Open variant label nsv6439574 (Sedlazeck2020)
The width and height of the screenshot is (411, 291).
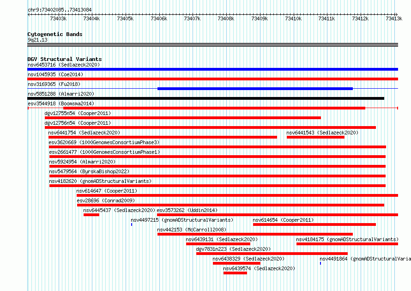coord(259,268)
